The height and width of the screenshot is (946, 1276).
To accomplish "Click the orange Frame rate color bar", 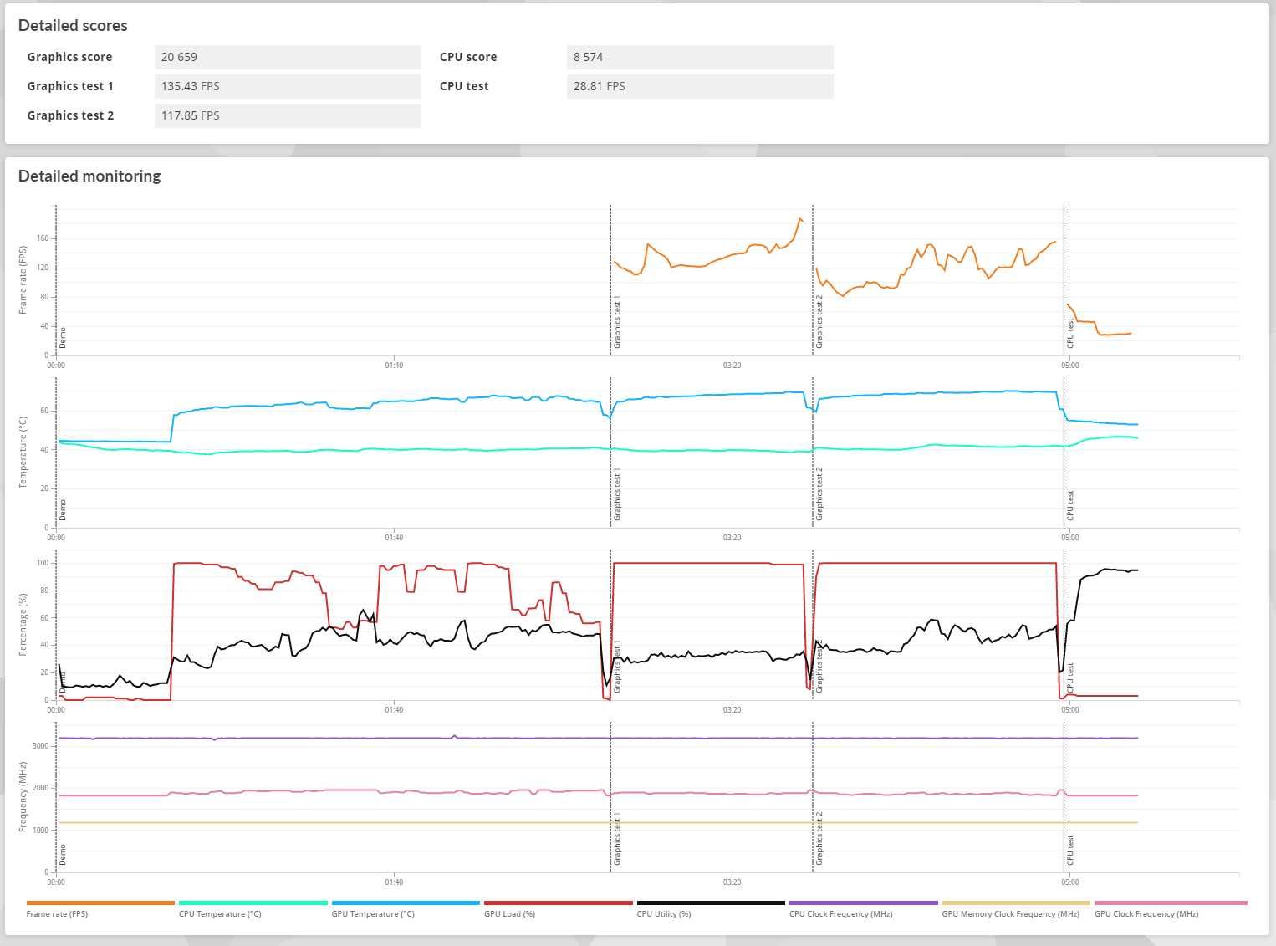I will point(100,903).
